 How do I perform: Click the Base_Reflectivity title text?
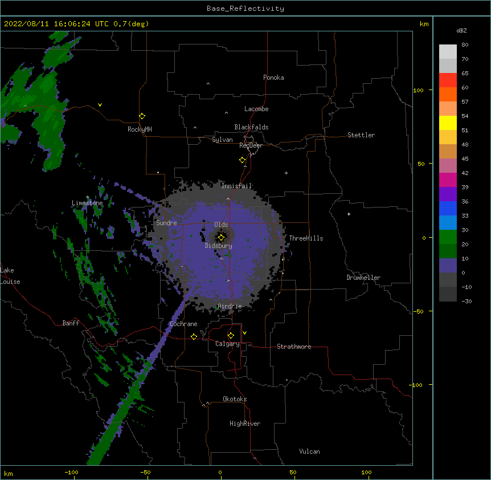[245, 9]
